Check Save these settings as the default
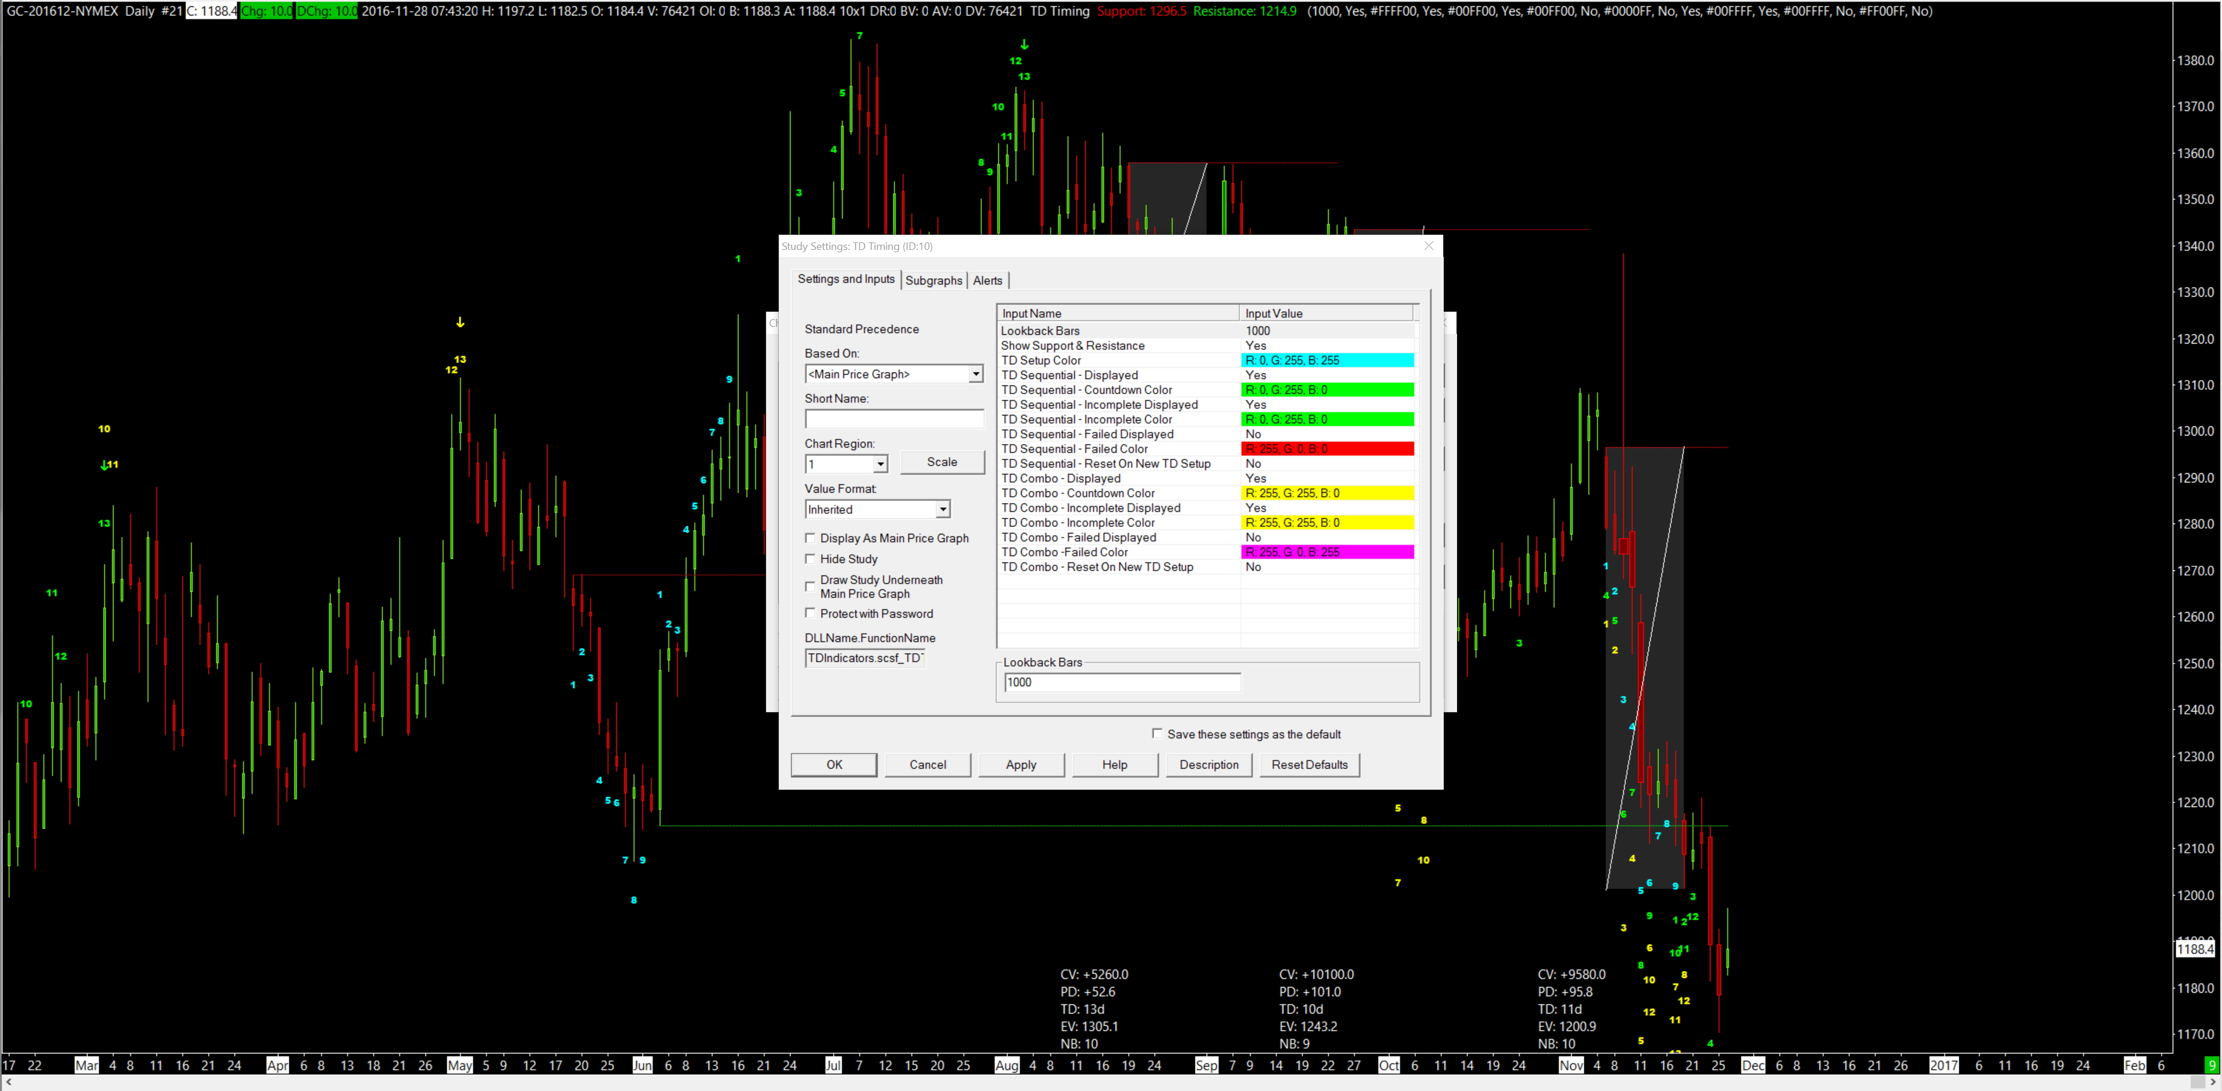The image size is (2222, 1091). click(x=1157, y=734)
